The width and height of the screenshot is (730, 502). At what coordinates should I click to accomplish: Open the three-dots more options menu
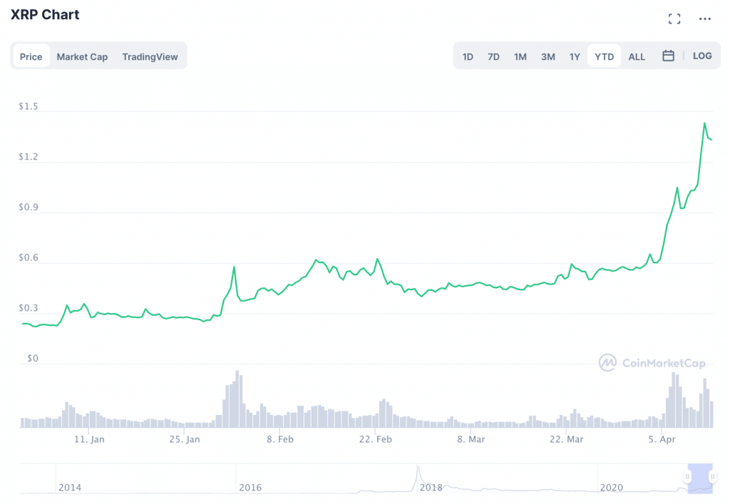705,19
